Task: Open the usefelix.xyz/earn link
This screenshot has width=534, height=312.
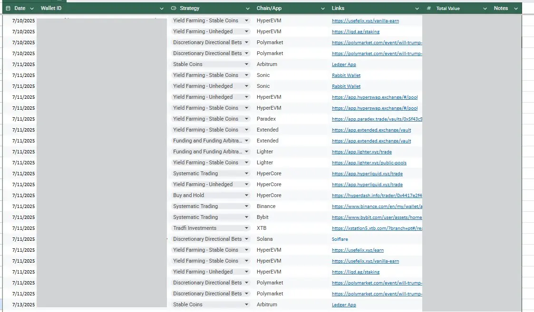Action: (x=358, y=250)
